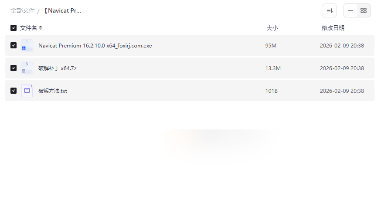Uncheck the 破解方法.txt checkbox
The width and height of the screenshot is (381, 224).
[x=14, y=91]
